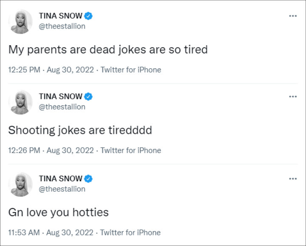Click Twitter for iPhone on the first tweet
Image resolution: width=306 pixels, height=246 pixels.
(131, 70)
